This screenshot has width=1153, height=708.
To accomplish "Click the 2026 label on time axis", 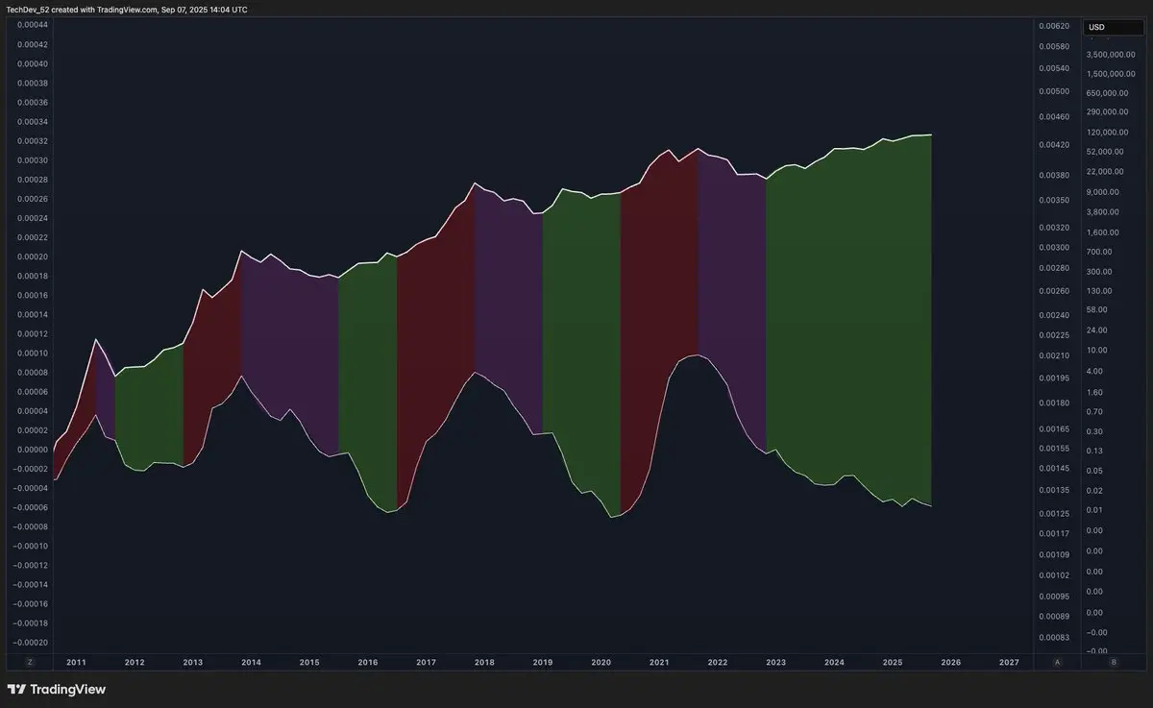I will 950,662.
